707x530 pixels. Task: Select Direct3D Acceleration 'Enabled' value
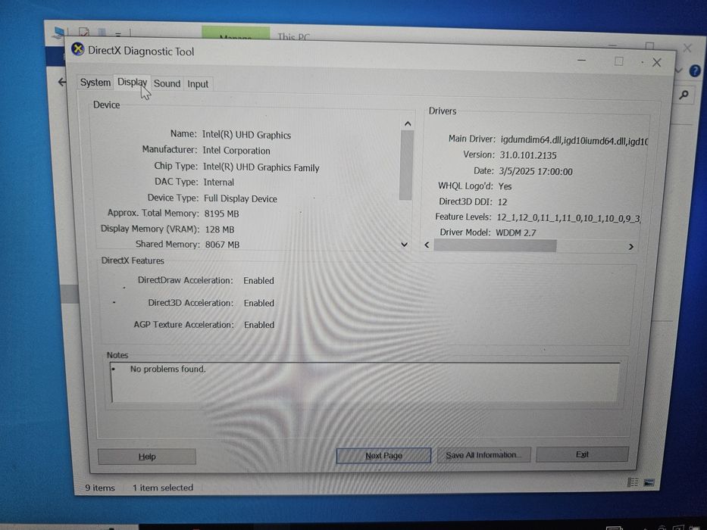point(259,303)
